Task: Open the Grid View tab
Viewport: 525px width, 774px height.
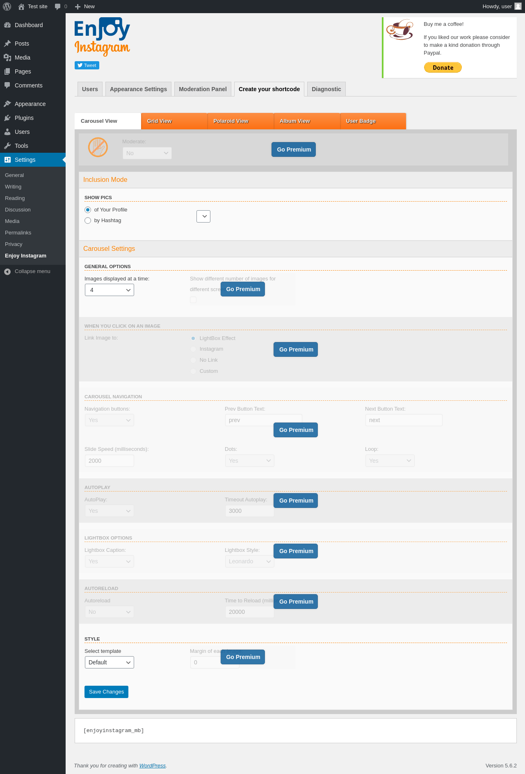Action: pos(174,121)
